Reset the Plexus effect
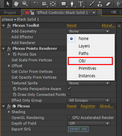Image resolution: width=122 pixels, height=136 pixels. [x=72, y=106]
